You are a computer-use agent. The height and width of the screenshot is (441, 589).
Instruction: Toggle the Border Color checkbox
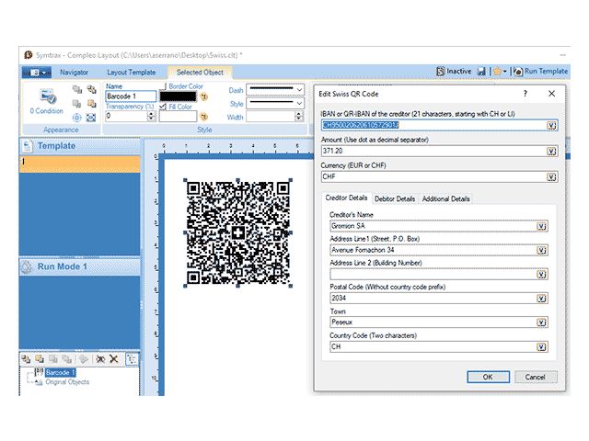pyautogui.click(x=165, y=86)
